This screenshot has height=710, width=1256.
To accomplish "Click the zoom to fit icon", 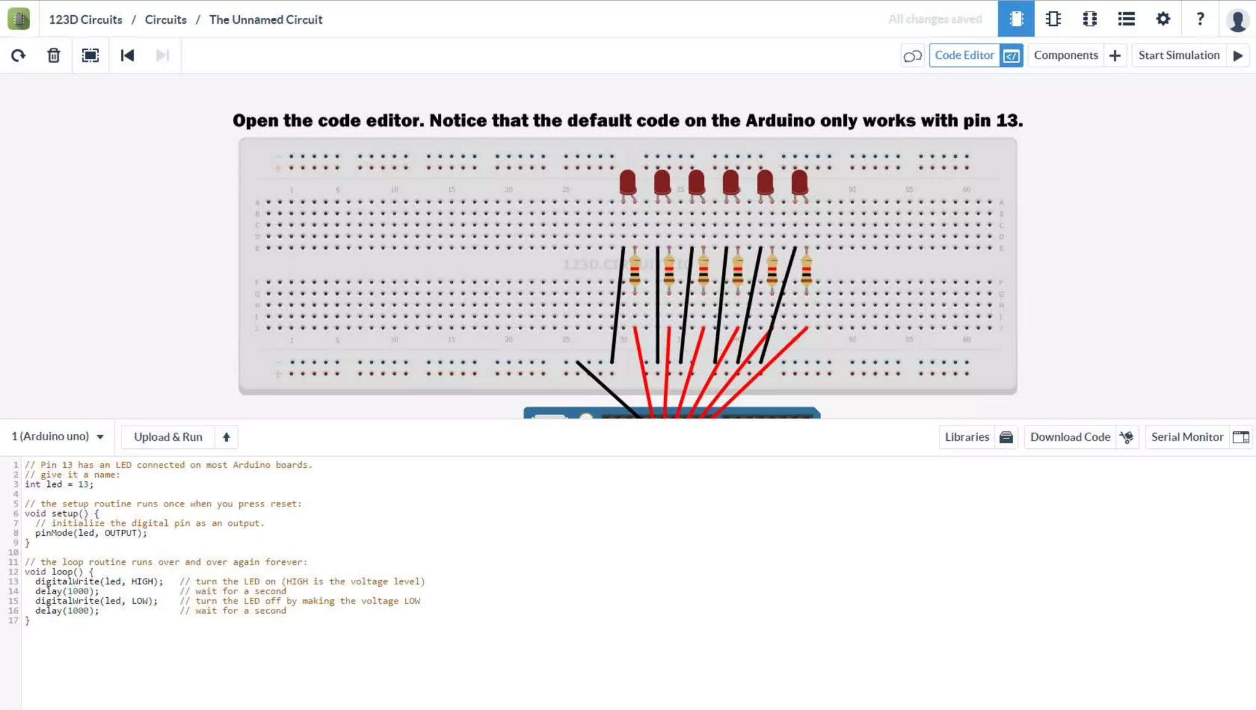I will [90, 56].
